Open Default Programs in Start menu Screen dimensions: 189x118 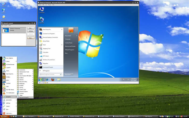point(70,50)
